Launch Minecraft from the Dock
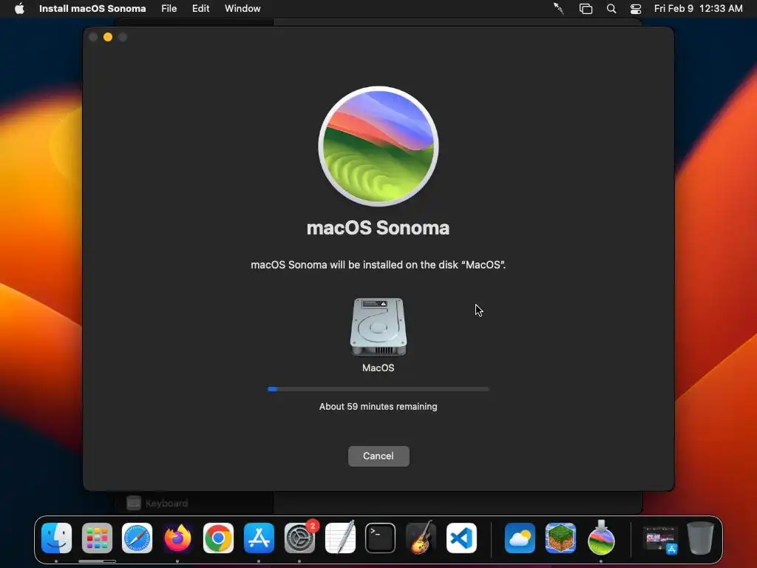757x568 pixels. [x=560, y=538]
